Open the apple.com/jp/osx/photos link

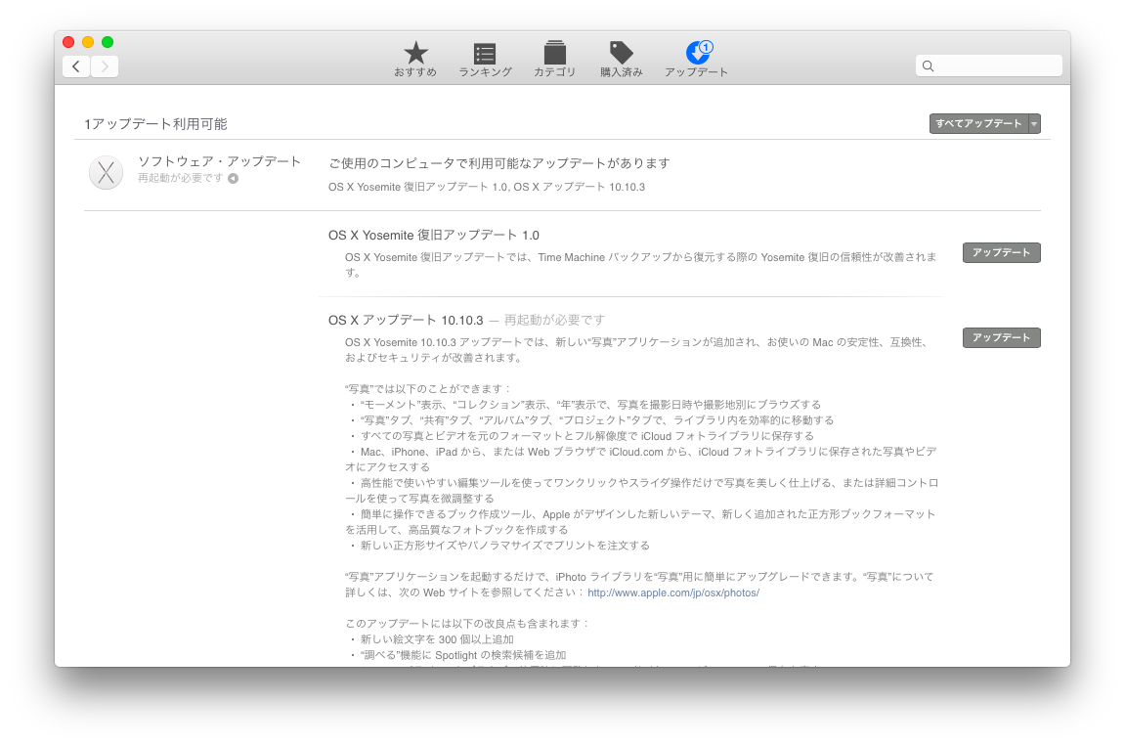672,592
